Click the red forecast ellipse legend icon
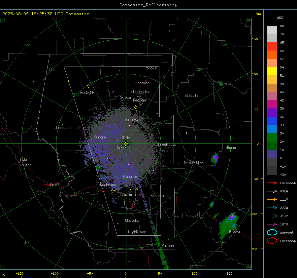 [272, 241]
